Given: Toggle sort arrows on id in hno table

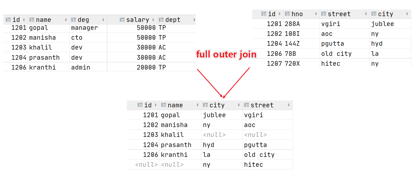Looking at the screenshot, I should pos(279,14).
